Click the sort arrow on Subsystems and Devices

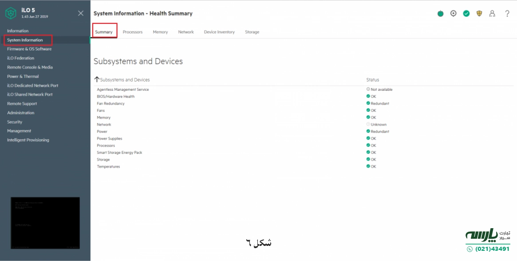point(96,79)
